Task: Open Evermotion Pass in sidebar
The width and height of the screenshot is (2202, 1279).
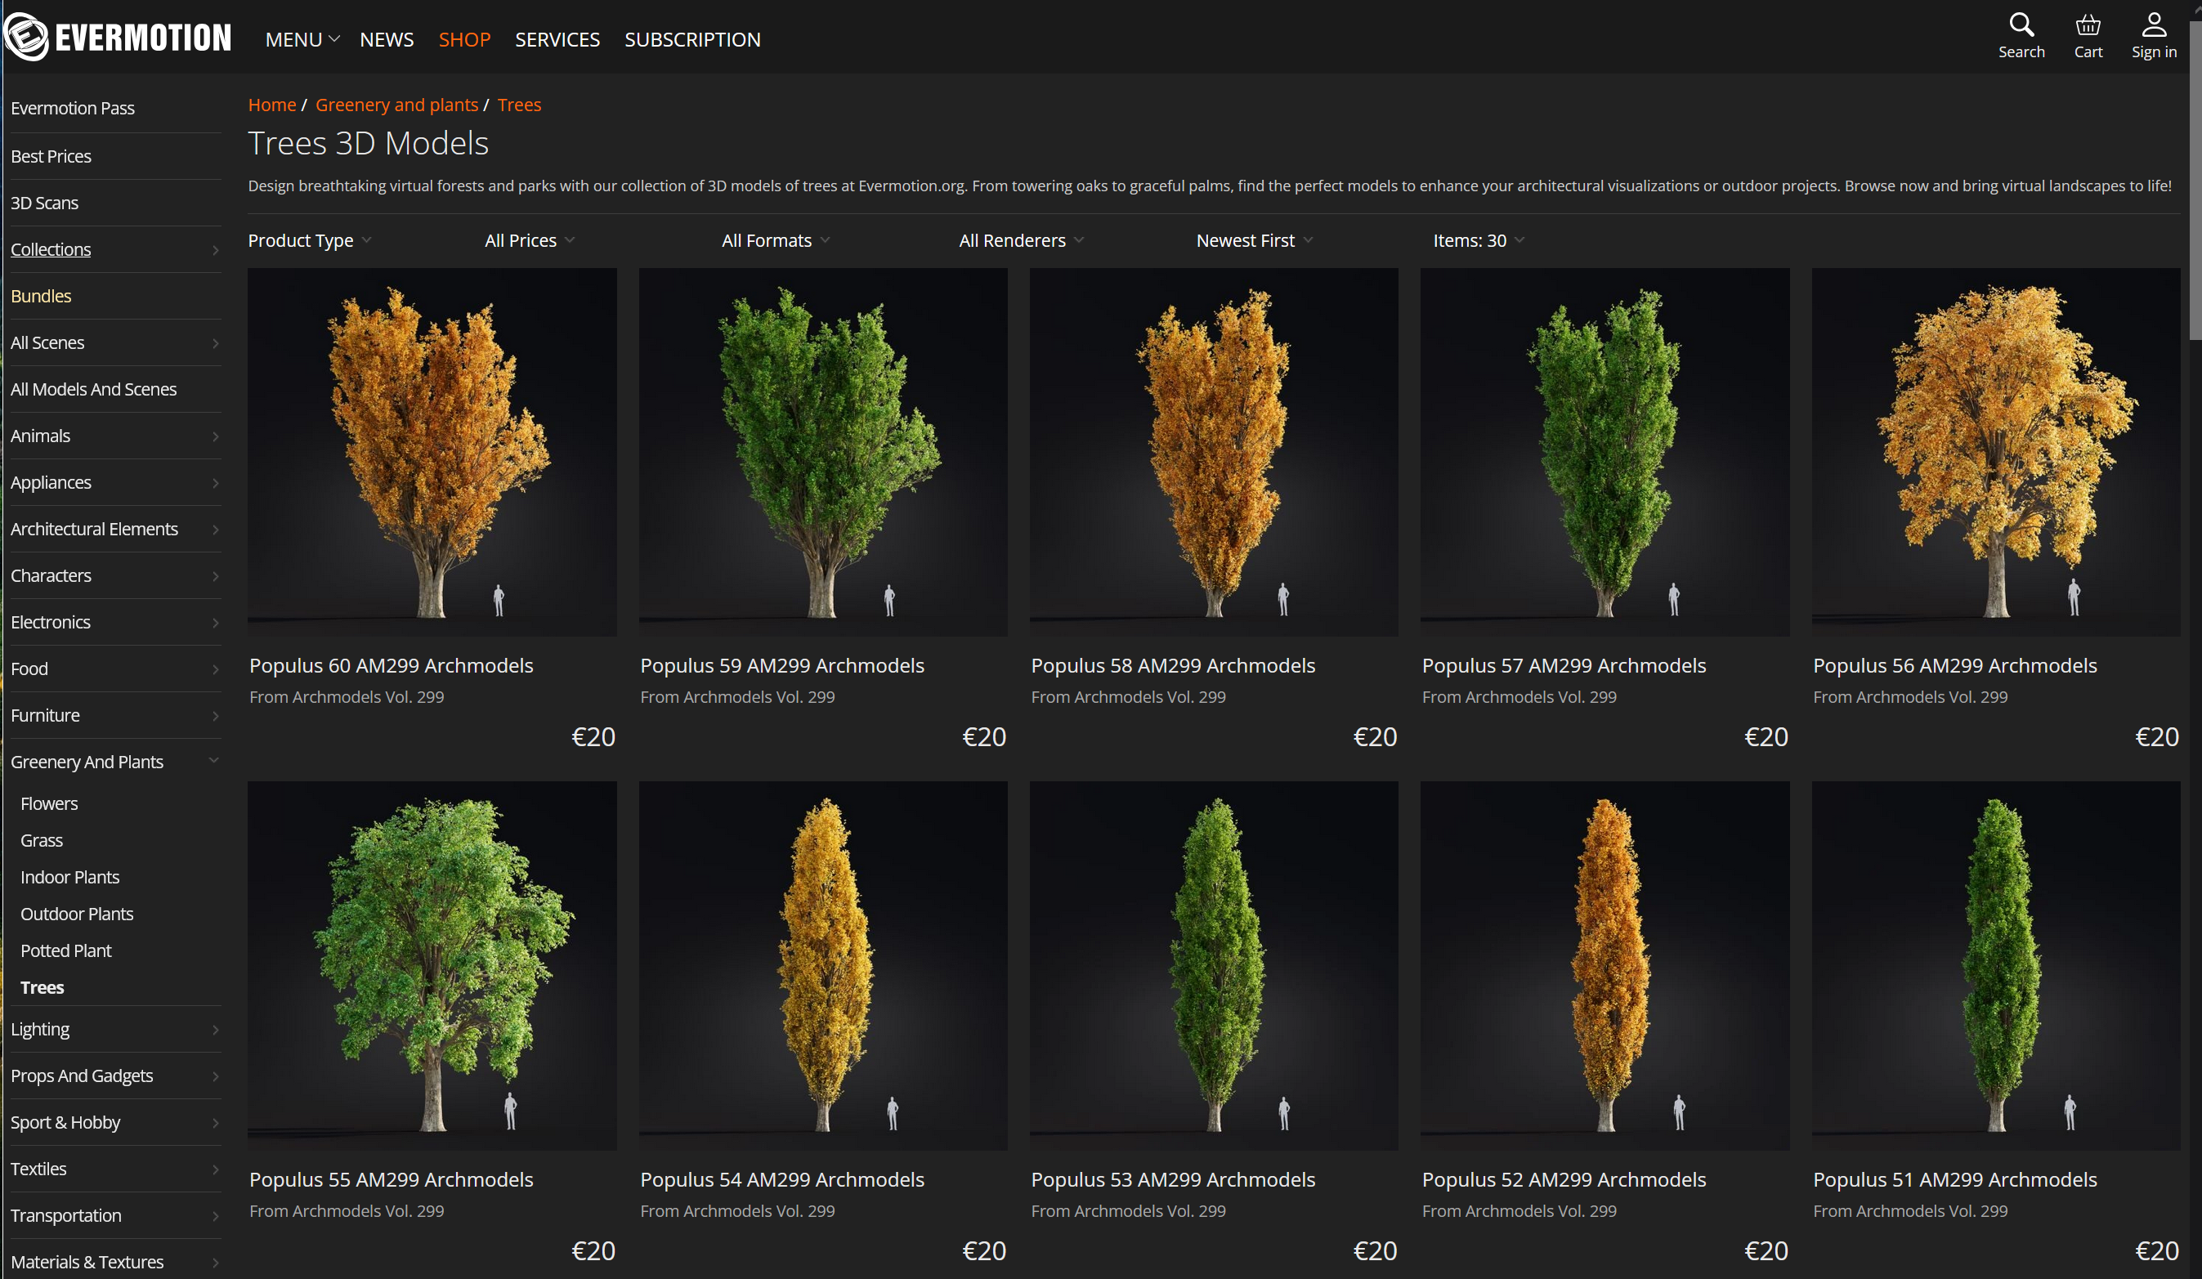Action: pyautogui.click(x=73, y=109)
